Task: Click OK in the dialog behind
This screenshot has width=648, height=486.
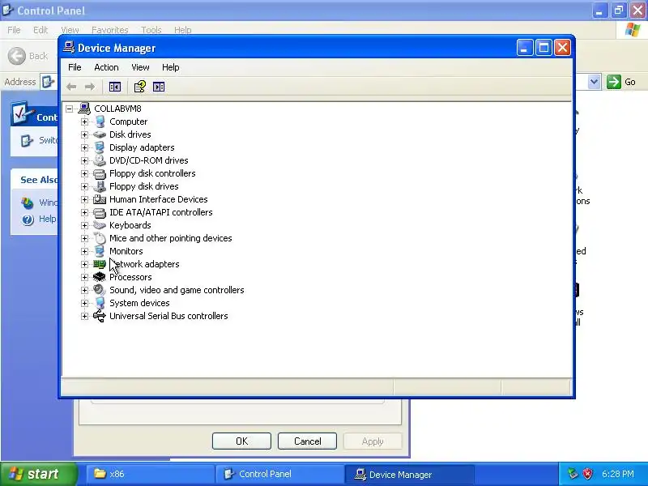Action: (x=241, y=441)
